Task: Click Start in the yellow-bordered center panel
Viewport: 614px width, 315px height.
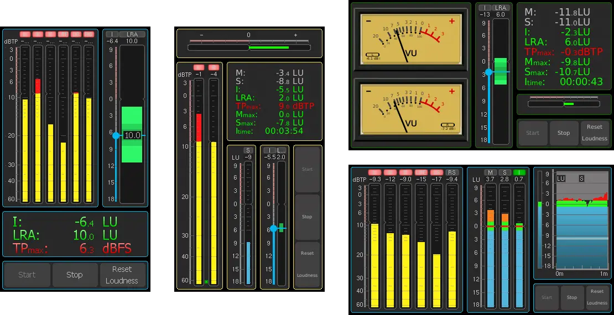Action: click(x=307, y=170)
